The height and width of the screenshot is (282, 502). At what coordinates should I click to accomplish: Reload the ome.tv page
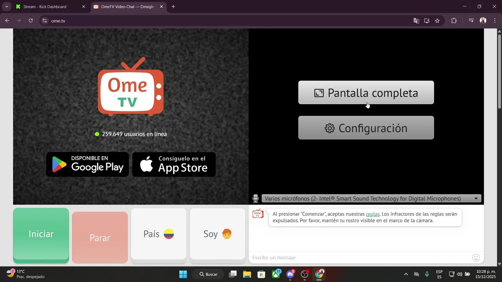click(31, 21)
